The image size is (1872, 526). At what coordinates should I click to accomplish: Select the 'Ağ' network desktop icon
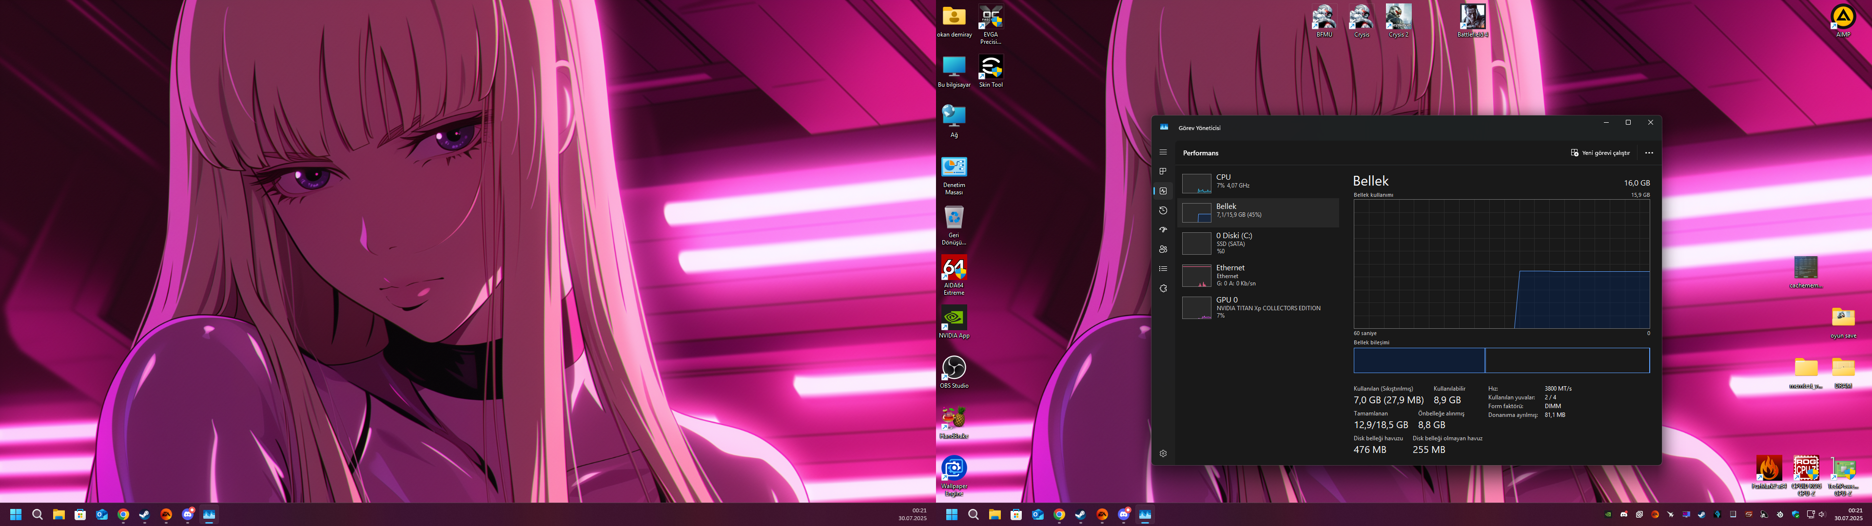coord(954,121)
